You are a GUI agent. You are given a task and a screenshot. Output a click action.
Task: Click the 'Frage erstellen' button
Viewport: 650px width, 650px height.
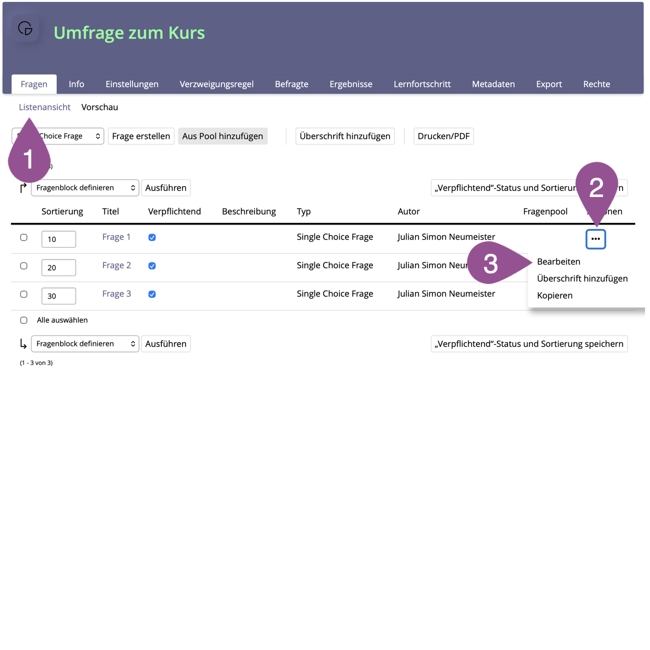141,136
